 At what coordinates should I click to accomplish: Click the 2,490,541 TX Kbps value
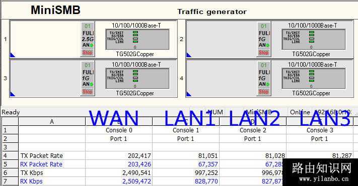point(136,173)
